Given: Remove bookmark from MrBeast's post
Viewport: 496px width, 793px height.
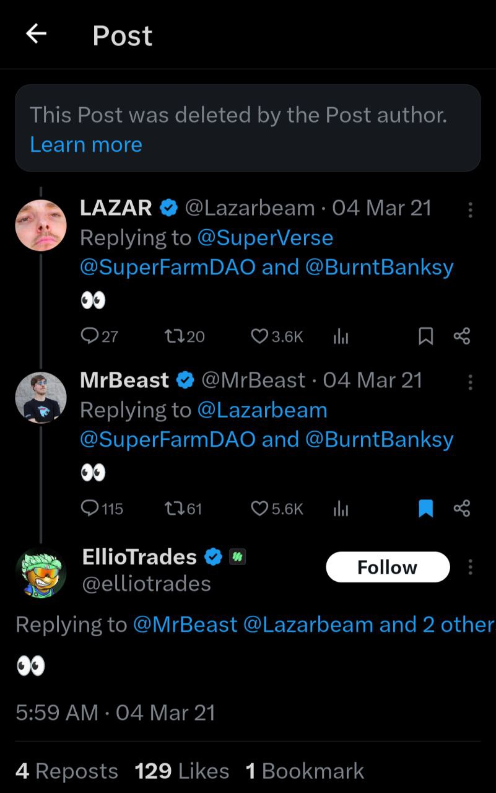Looking at the screenshot, I should pos(426,509).
